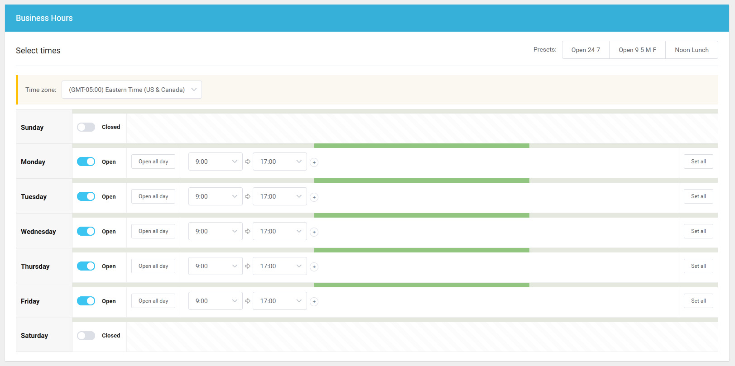Open Thursday's 17:00 closing time dropdown
This screenshot has width=735, height=366.
279,266
